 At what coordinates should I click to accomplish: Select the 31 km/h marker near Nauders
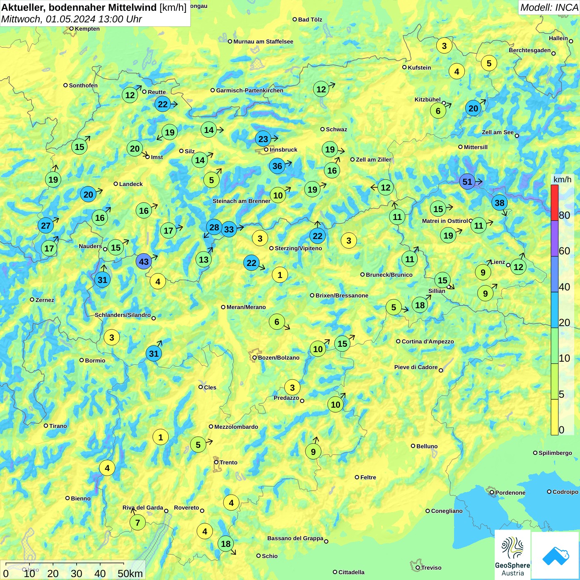pos(102,280)
